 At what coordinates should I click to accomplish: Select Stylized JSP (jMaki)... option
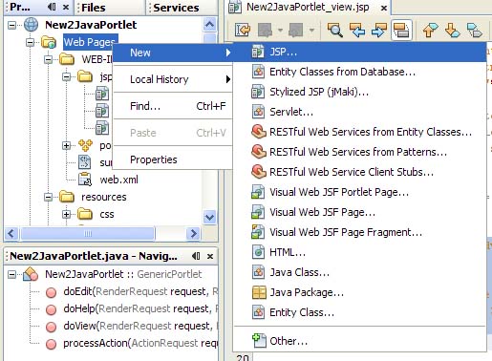coord(359,92)
